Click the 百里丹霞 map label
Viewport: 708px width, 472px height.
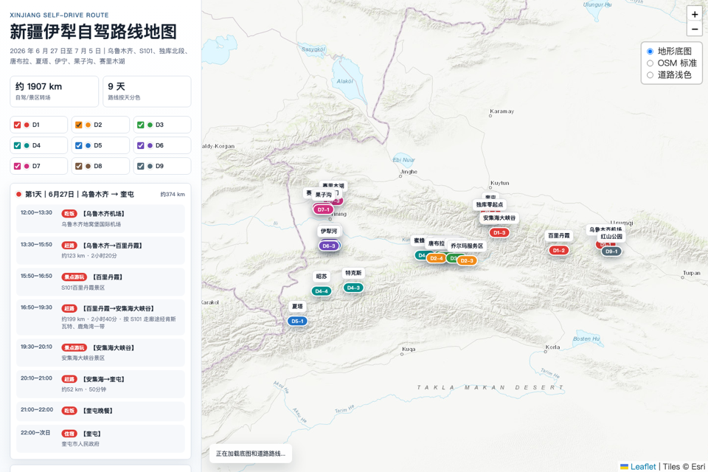pyautogui.click(x=558, y=235)
